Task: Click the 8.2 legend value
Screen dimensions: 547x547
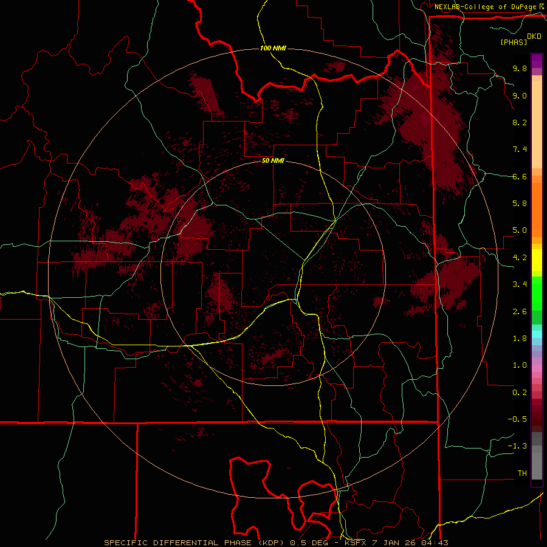Action: point(520,122)
